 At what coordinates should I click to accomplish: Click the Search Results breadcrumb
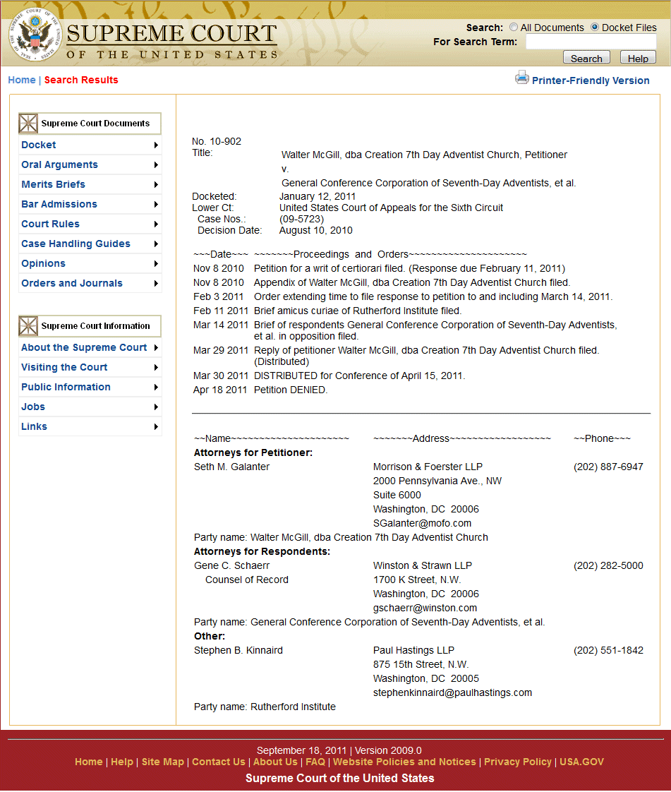(81, 80)
